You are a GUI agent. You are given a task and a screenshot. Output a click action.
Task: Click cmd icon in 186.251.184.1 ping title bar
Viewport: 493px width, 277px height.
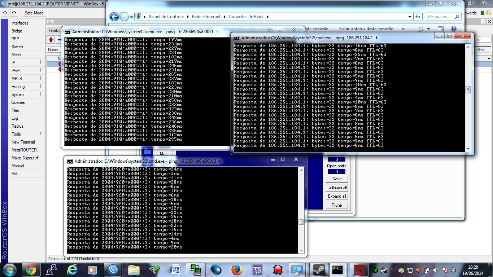coord(236,38)
